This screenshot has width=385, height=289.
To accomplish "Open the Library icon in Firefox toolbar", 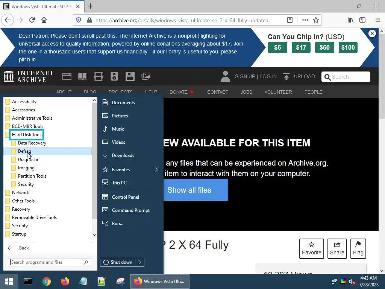I will (350, 20).
